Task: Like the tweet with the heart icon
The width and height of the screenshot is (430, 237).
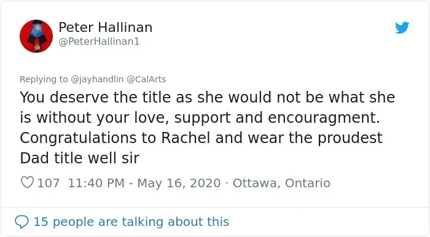Action: pyautogui.click(x=27, y=182)
